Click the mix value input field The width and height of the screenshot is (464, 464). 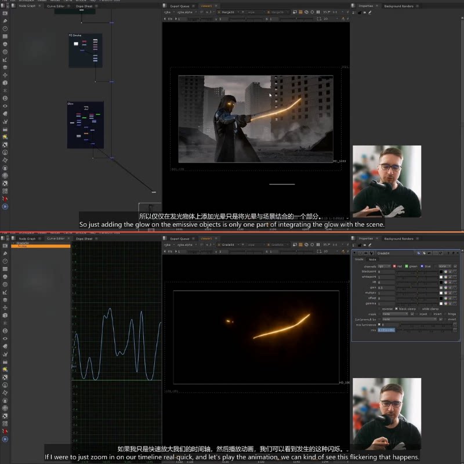[x=386, y=329]
